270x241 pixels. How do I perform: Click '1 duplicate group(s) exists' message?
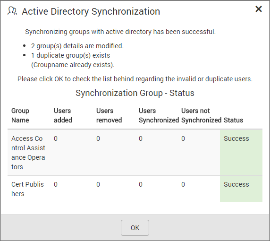click(x=71, y=55)
